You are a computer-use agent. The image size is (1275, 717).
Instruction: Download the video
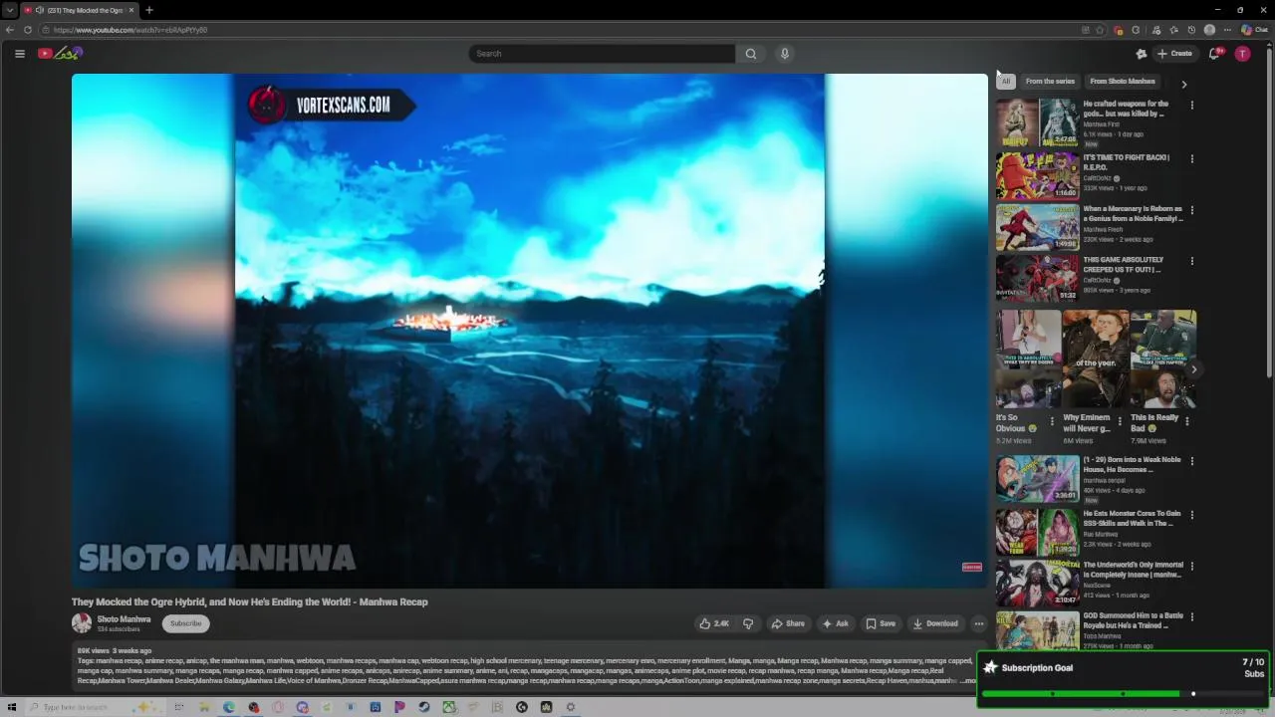point(935,623)
